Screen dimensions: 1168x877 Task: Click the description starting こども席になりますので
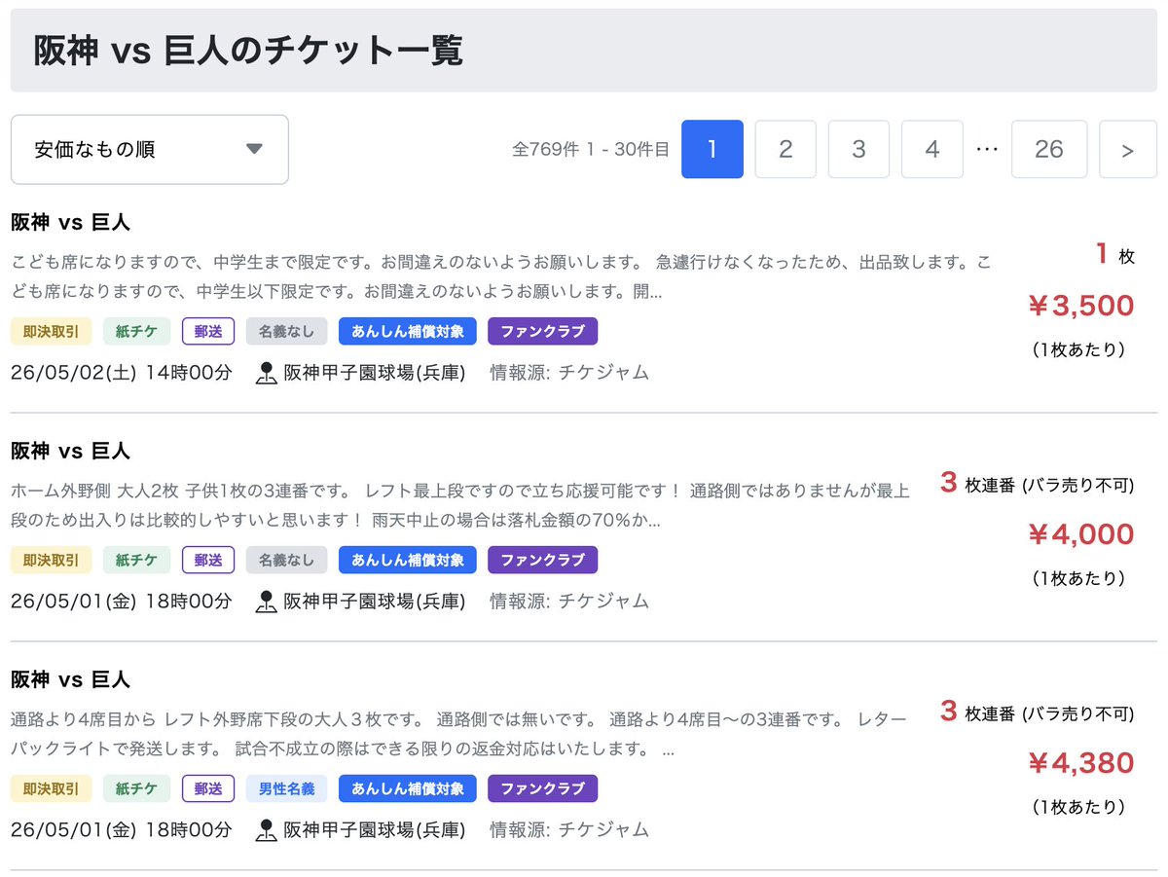(x=501, y=277)
